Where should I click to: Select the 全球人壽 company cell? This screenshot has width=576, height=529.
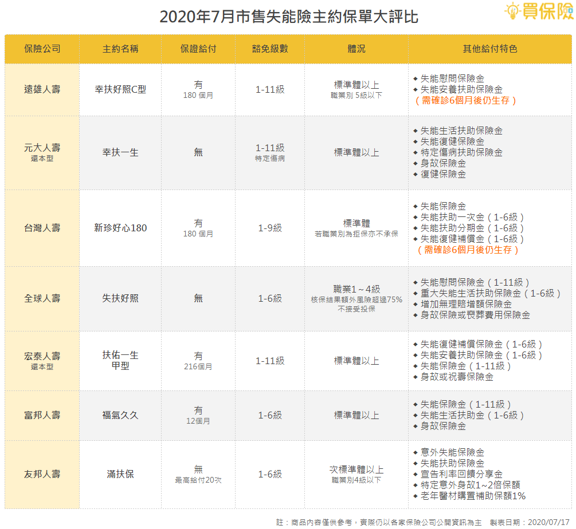tap(42, 298)
